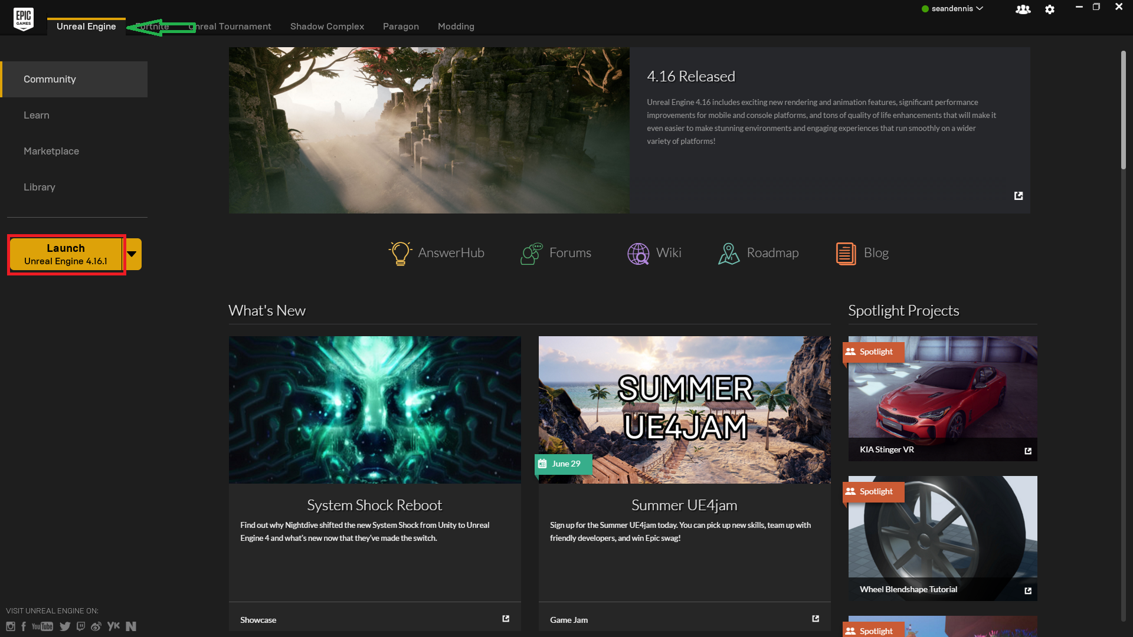Switch to the Paragon tab

pyautogui.click(x=401, y=27)
